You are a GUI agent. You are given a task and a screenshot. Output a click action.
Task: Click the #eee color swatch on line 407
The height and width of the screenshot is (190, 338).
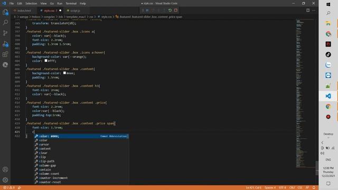coord(64,73)
